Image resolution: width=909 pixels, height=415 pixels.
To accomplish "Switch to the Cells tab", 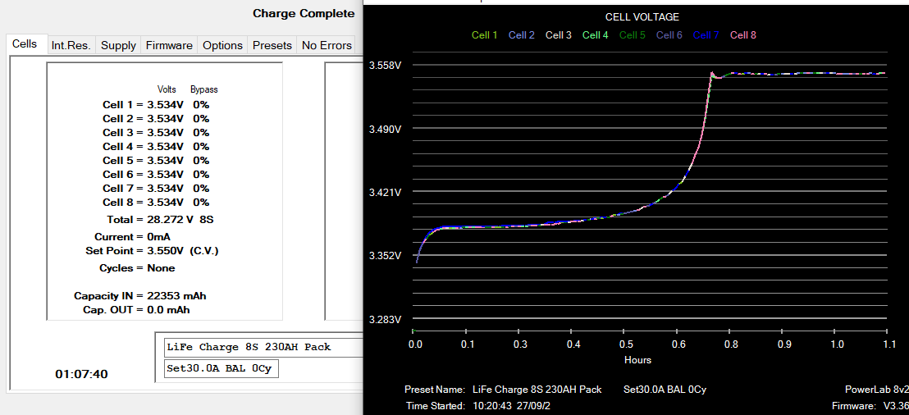I will point(25,44).
